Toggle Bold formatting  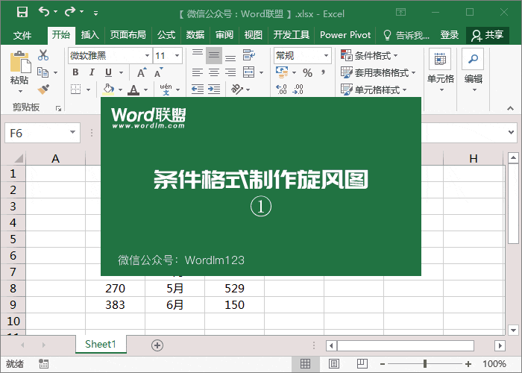coord(75,72)
